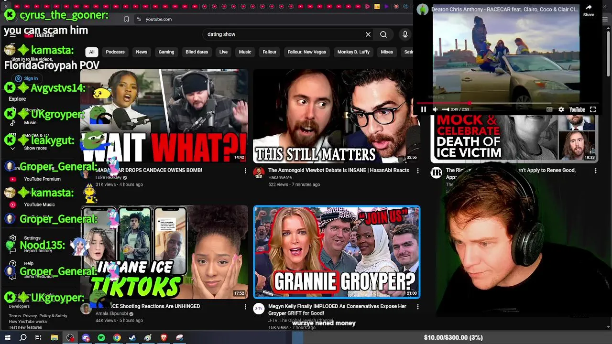Open more options for Asmongold Viewbot video
The height and width of the screenshot is (344, 612).
[418, 171]
